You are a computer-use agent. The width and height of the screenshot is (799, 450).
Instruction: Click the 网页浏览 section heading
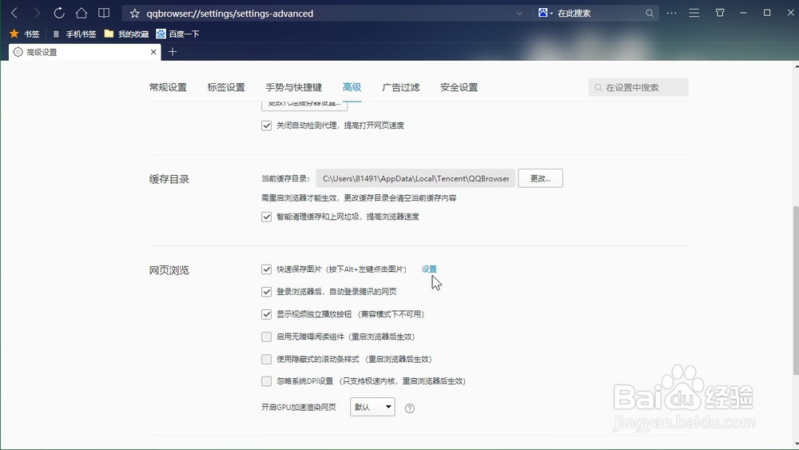click(169, 270)
